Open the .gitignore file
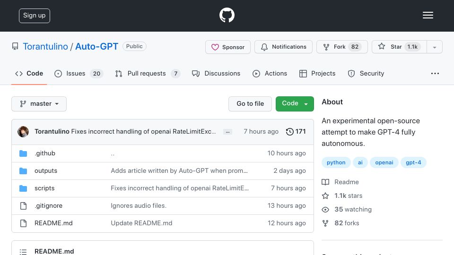 click(48, 205)
